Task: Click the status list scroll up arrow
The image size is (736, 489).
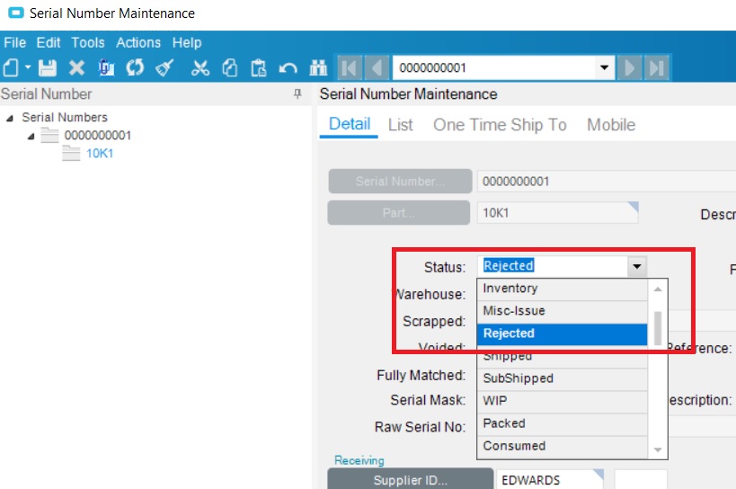Action: coord(658,289)
